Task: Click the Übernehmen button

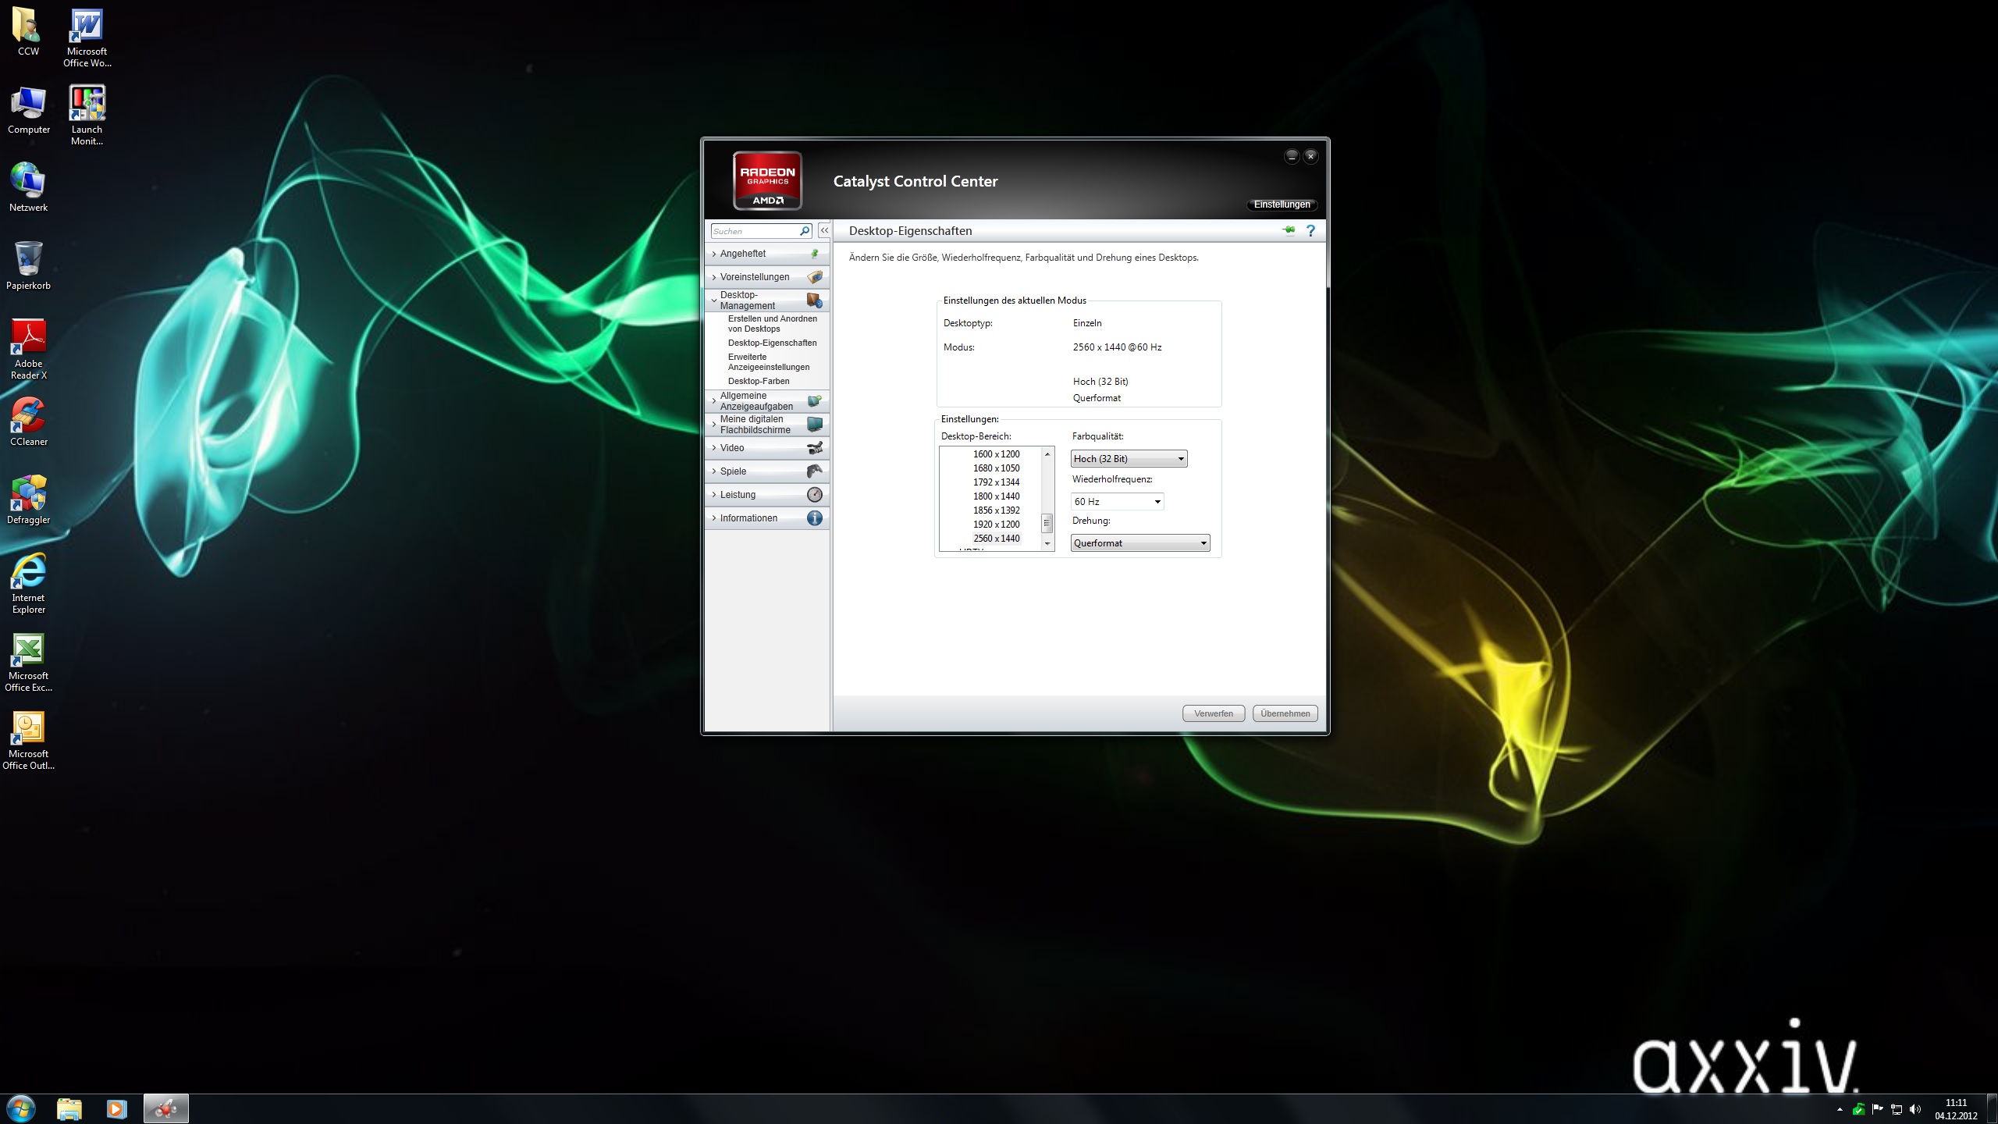Action: 1285,713
